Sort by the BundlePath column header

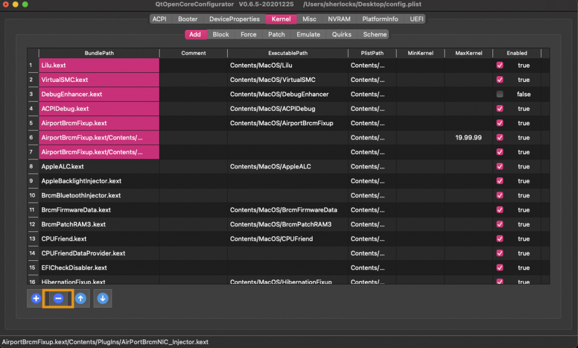pos(99,53)
